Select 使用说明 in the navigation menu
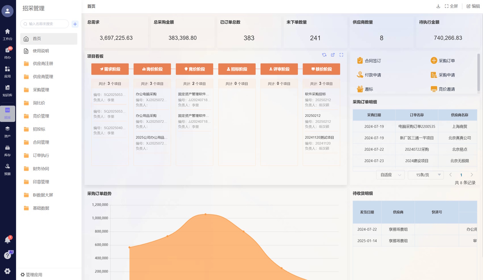This screenshot has width=483, height=280. pyautogui.click(x=41, y=51)
